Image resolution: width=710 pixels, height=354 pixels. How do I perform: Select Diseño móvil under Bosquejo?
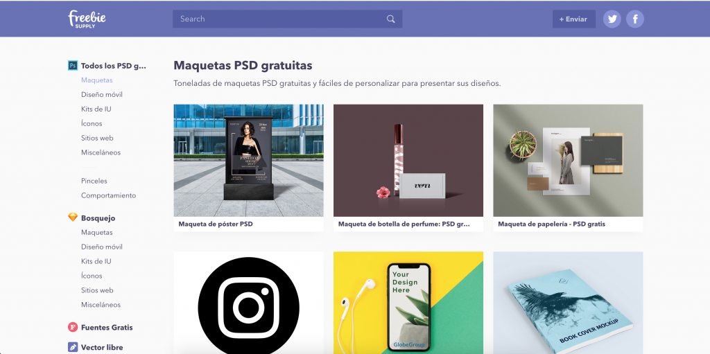102,247
